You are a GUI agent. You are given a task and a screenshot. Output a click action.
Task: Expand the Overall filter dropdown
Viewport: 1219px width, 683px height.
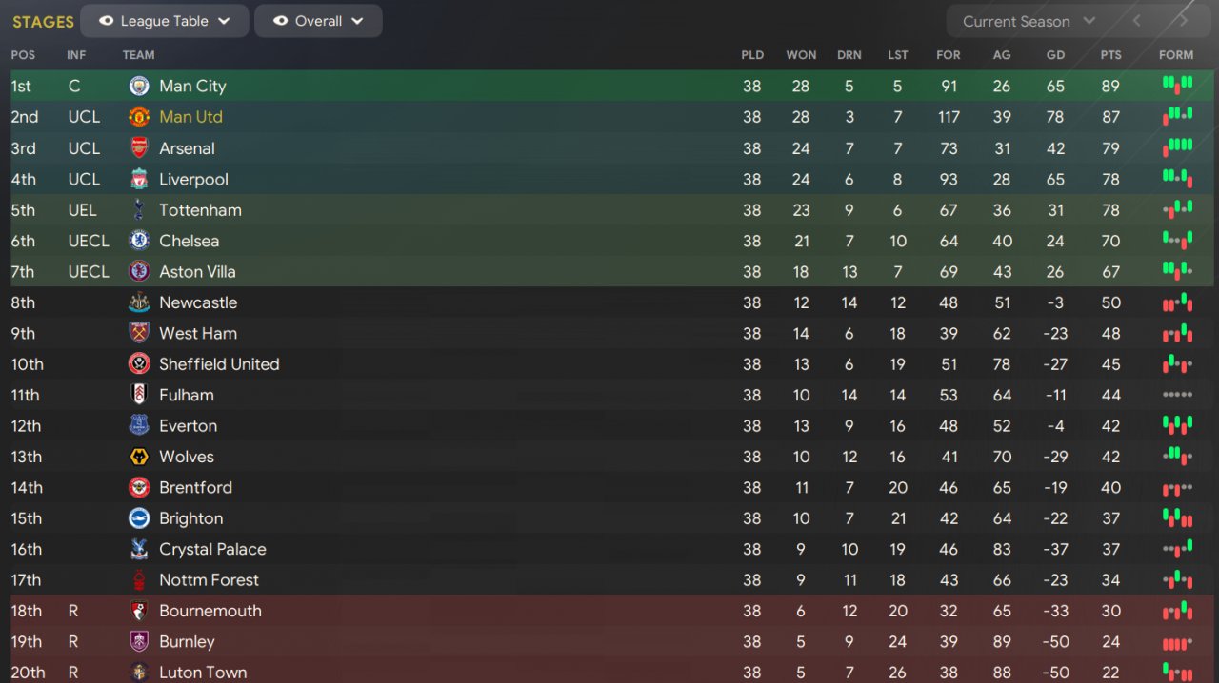coord(318,21)
